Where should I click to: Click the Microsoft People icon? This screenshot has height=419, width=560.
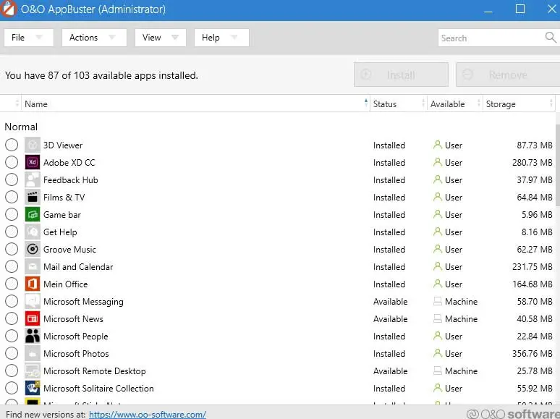coord(32,337)
